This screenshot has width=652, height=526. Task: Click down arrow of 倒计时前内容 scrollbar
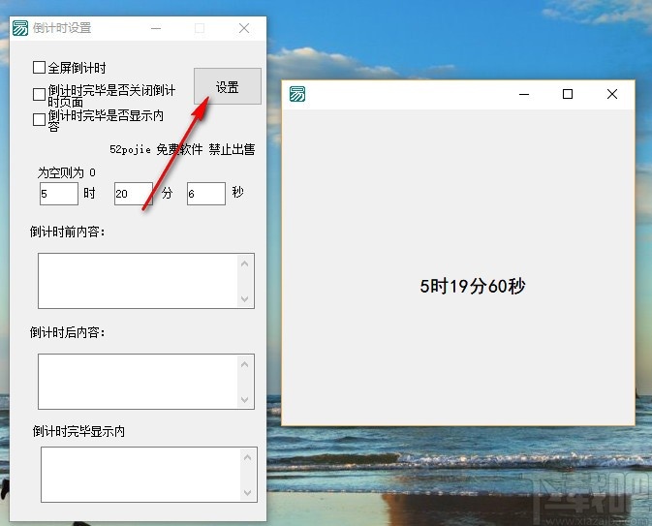click(x=245, y=299)
